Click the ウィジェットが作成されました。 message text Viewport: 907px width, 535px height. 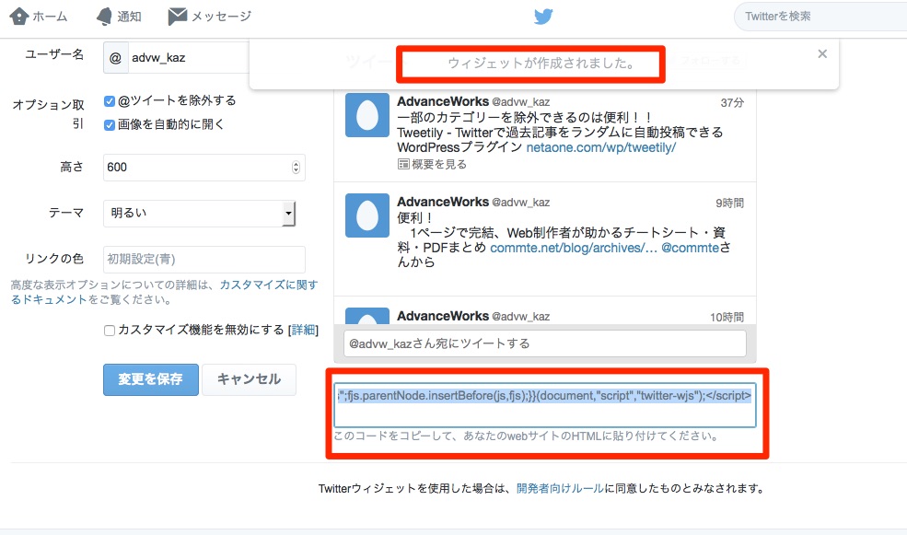pyautogui.click(x=542, y=63)
